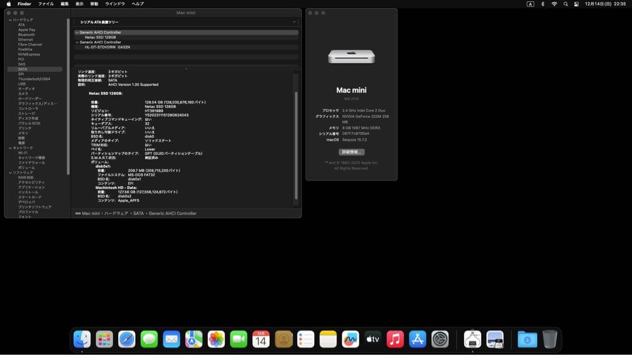Open Freeform from the Dock
The image size is (632, 355).
pyautogui.click(x=351, y=339)
